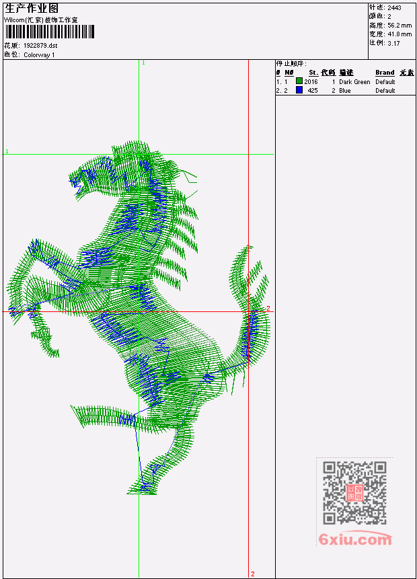Select the 'Dark Green' description cell
Screen dimensions: 417x579
pyautogui.click(x=354, y=81)
